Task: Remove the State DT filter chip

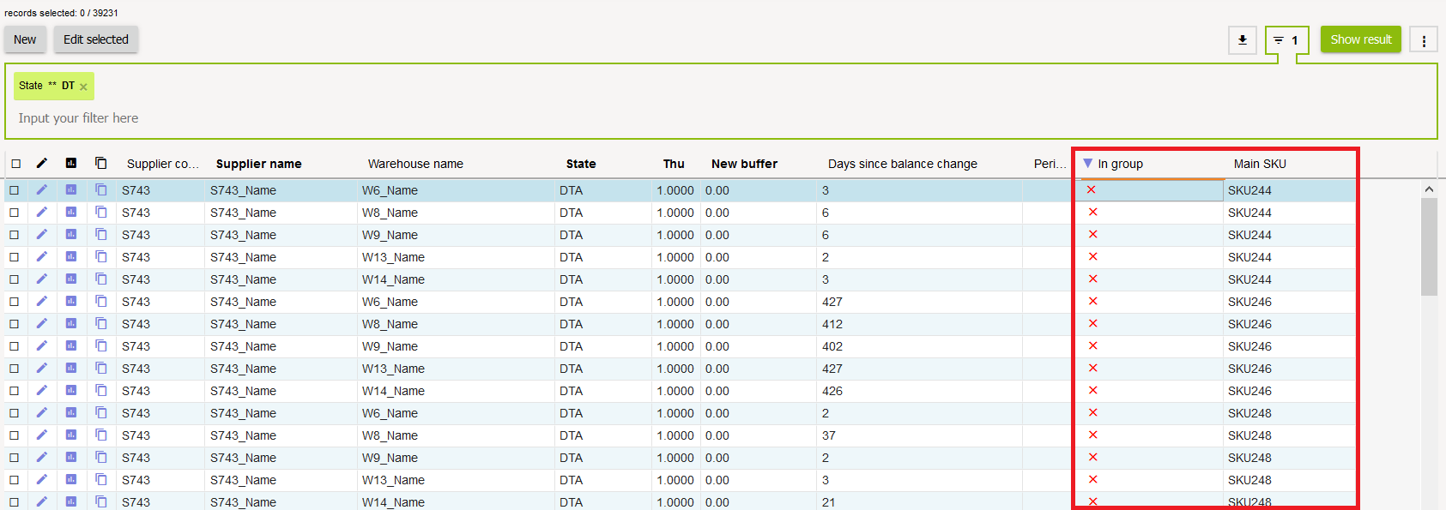Action: click(83, 87)
